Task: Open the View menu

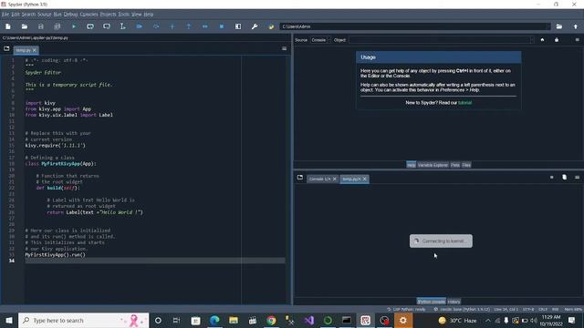Action: point(136,15)
